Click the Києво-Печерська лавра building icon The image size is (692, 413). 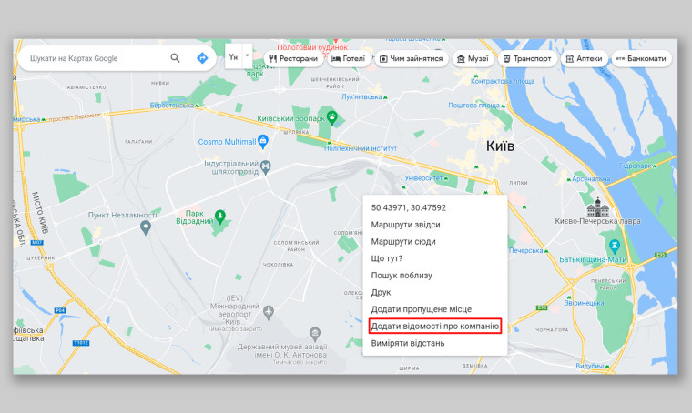tap(597, 206)
